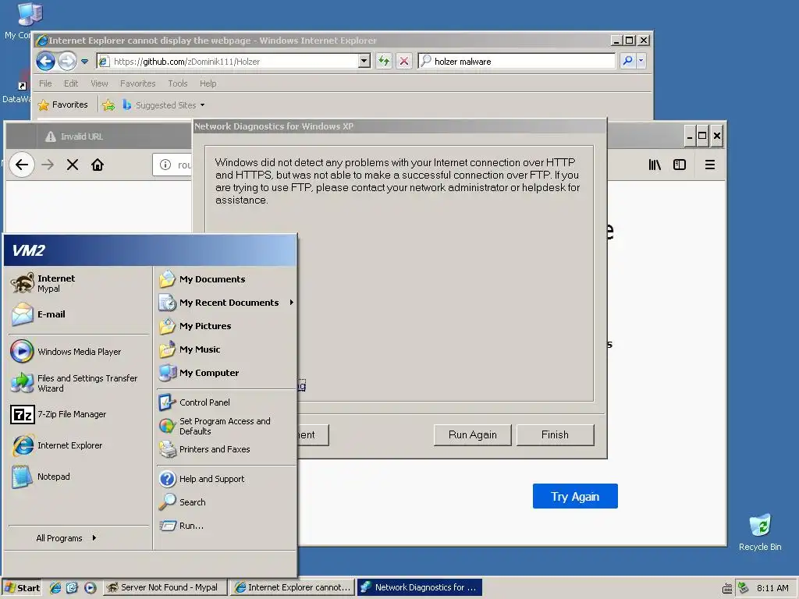Open Control Panel
The height and width of the screenshot is (599, 799).
(x=225, y=402)
